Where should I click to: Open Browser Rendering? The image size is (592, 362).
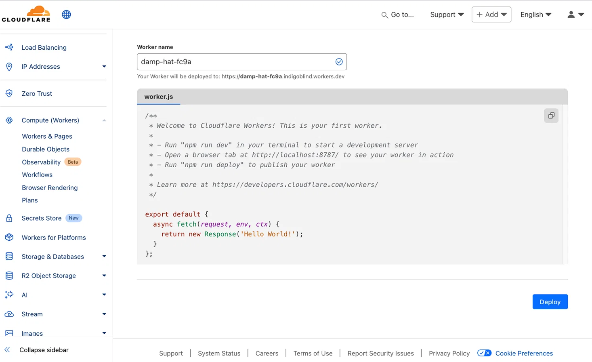coord(50,187)
